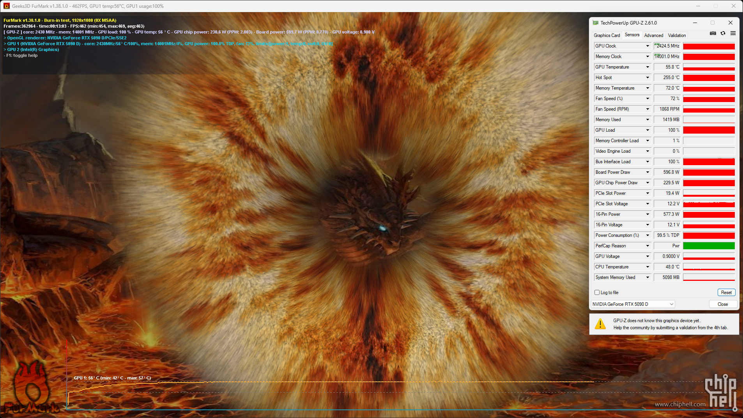The height and width of the screenshot is (418, 743).
Task: Click the Board Power Draw red graph bar
Action: (x=709, y=172)
